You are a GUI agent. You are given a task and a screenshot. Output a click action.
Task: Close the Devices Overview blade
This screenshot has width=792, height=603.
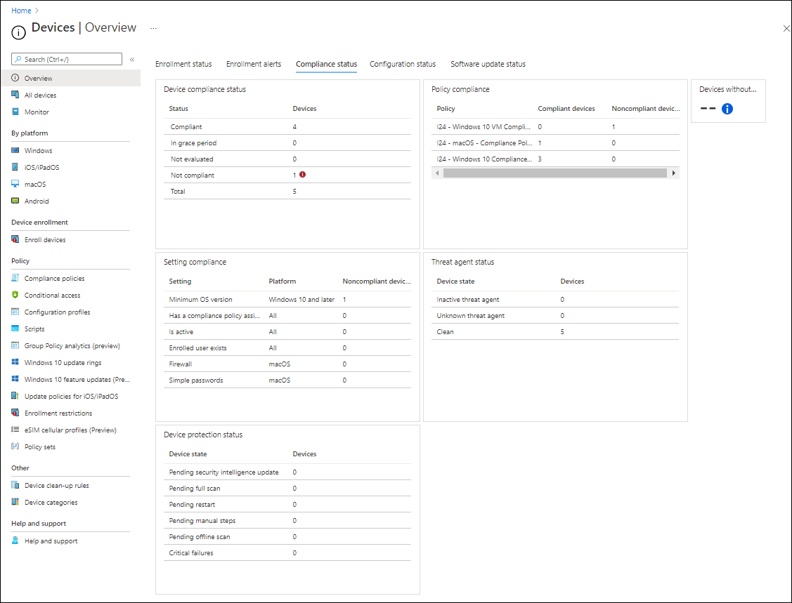coord(786,29)
